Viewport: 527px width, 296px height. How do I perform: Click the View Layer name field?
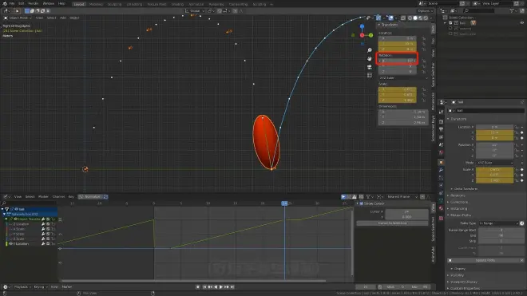[497, 3]
